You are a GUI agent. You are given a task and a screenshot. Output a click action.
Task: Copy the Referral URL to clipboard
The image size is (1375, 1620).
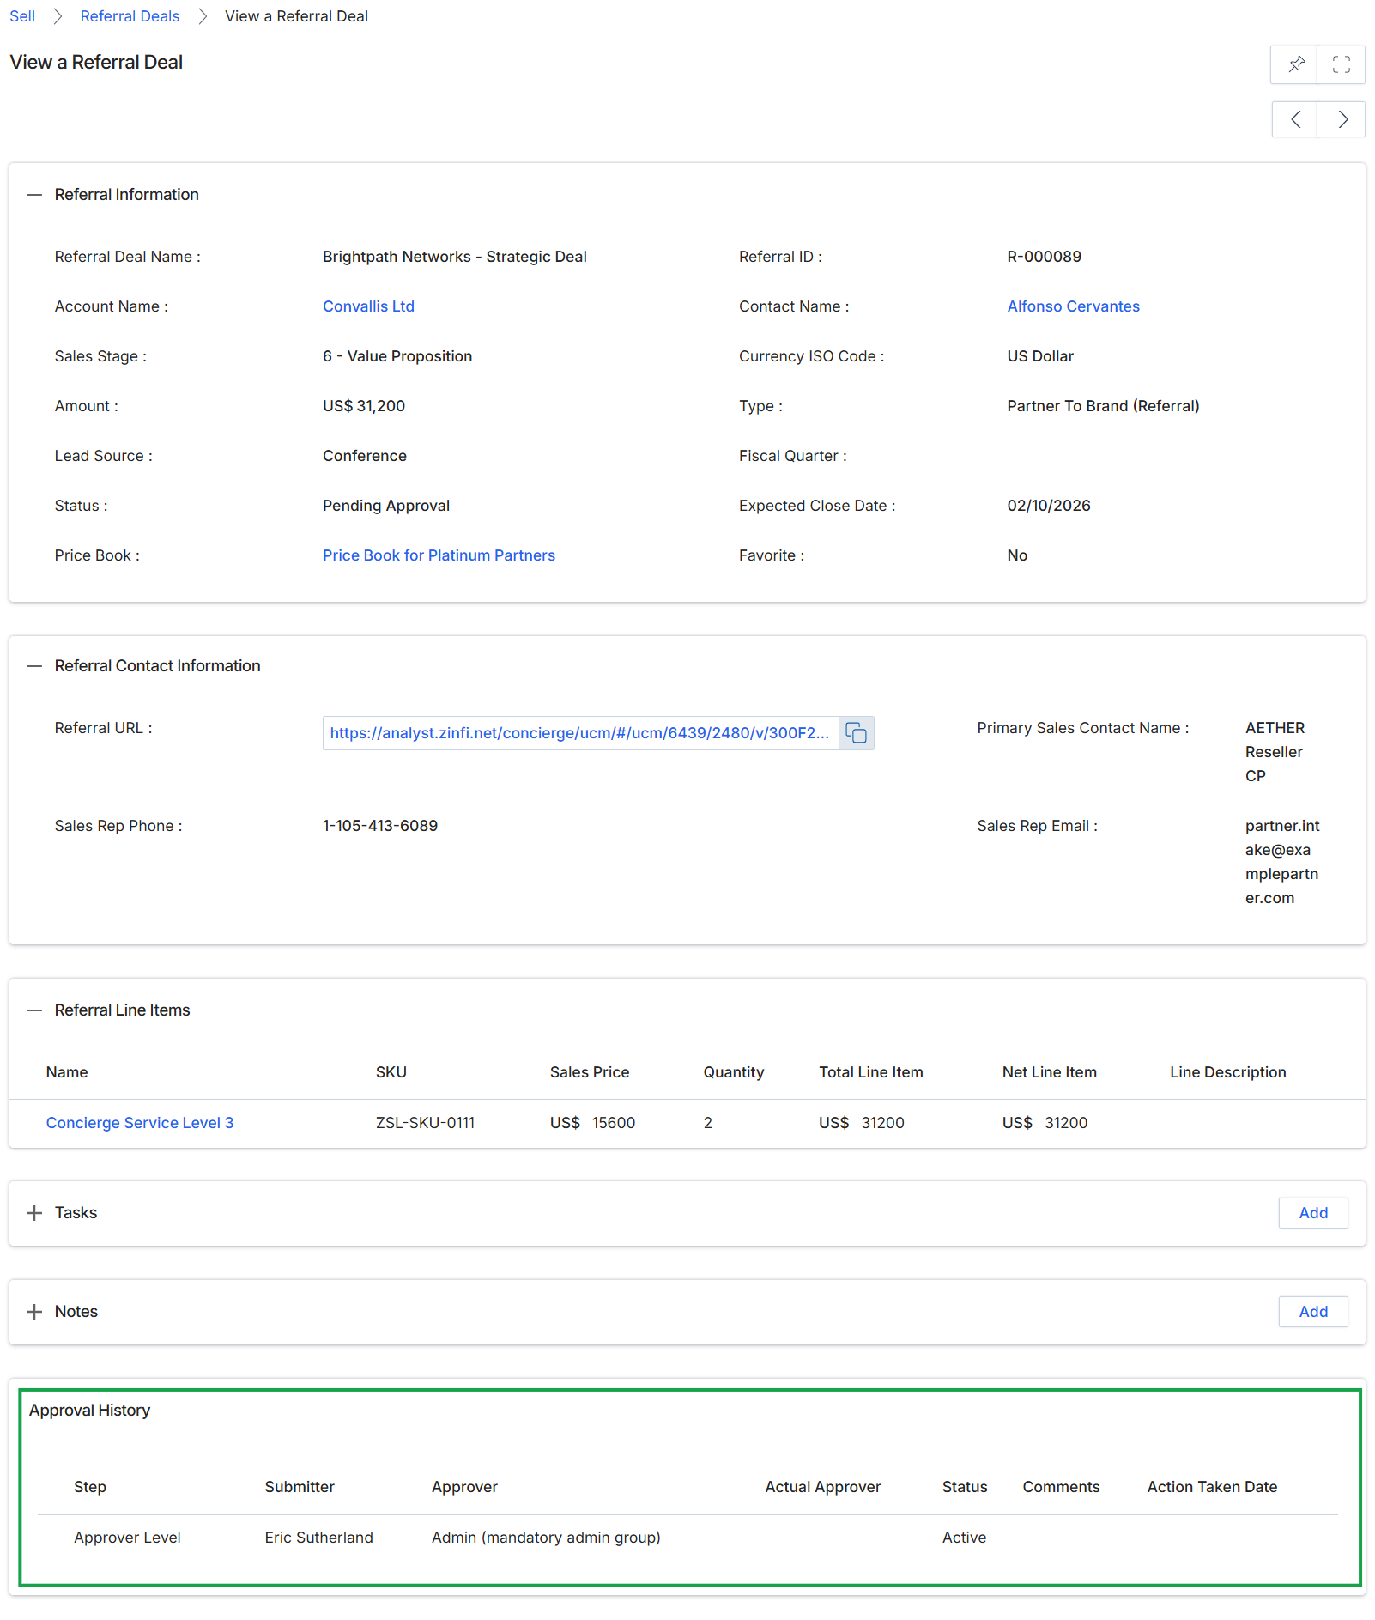click(x=856, y=733)
